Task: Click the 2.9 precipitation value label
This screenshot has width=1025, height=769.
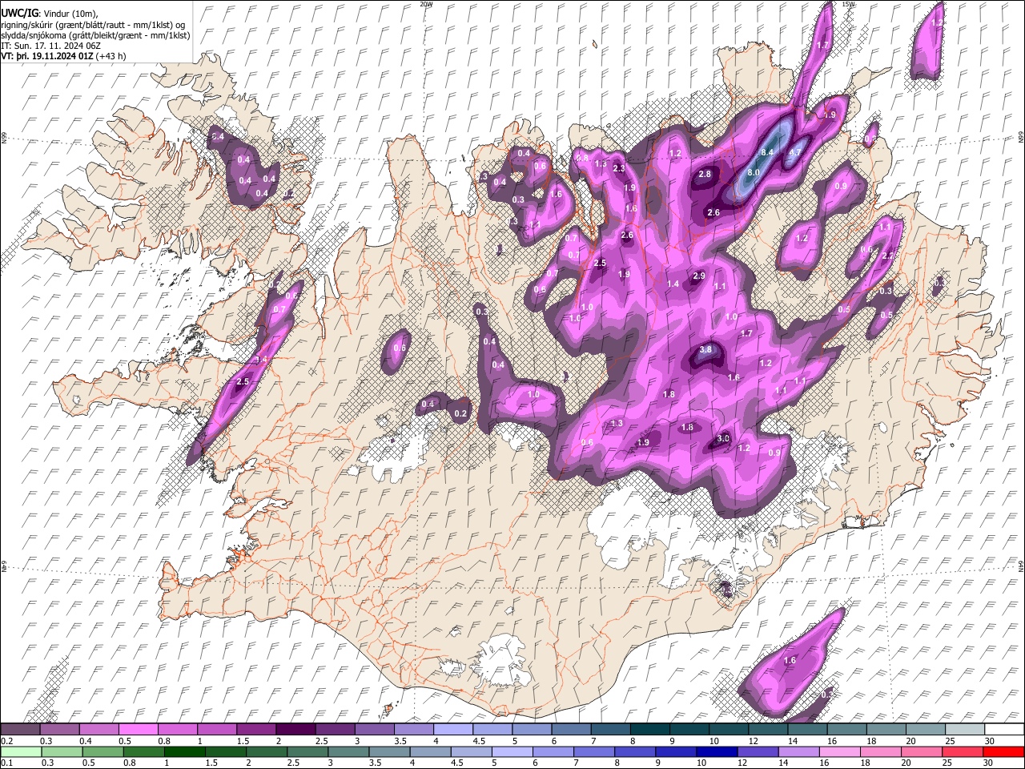Action: tap(699, 276)
